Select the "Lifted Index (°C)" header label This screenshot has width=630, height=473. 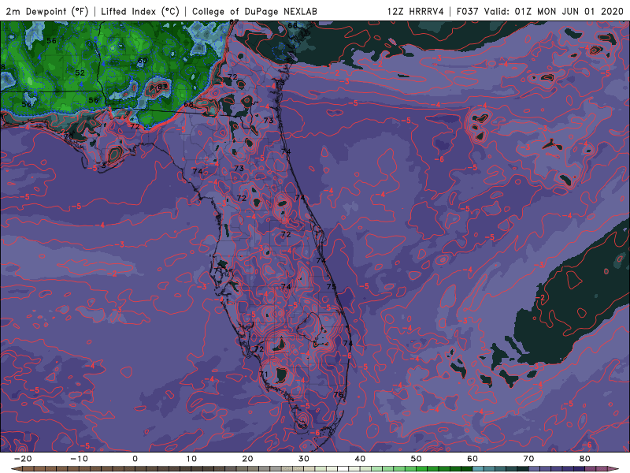(140, 11)
